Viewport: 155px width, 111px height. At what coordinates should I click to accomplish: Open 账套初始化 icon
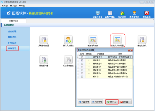pyautogui.click(x=142, y=40)
